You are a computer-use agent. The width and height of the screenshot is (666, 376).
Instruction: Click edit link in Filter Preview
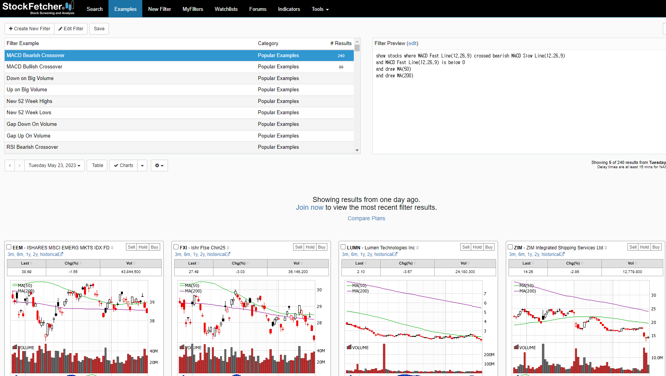[413, 44]
